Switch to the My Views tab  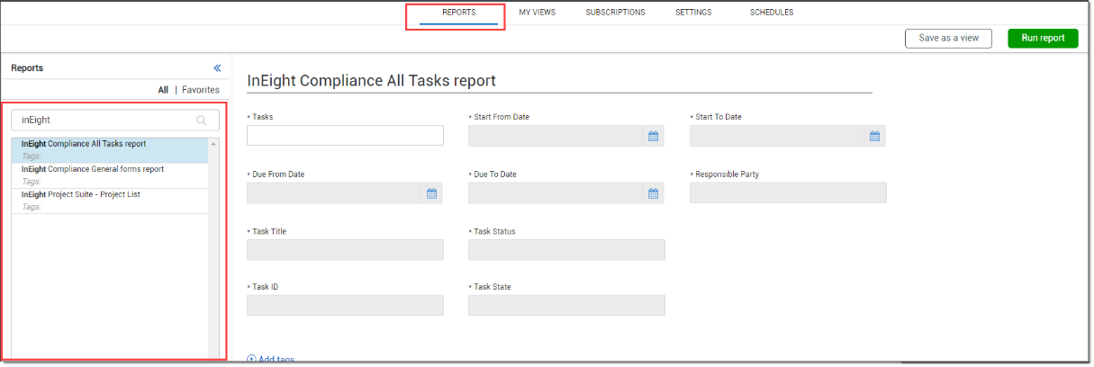[537, 13]
